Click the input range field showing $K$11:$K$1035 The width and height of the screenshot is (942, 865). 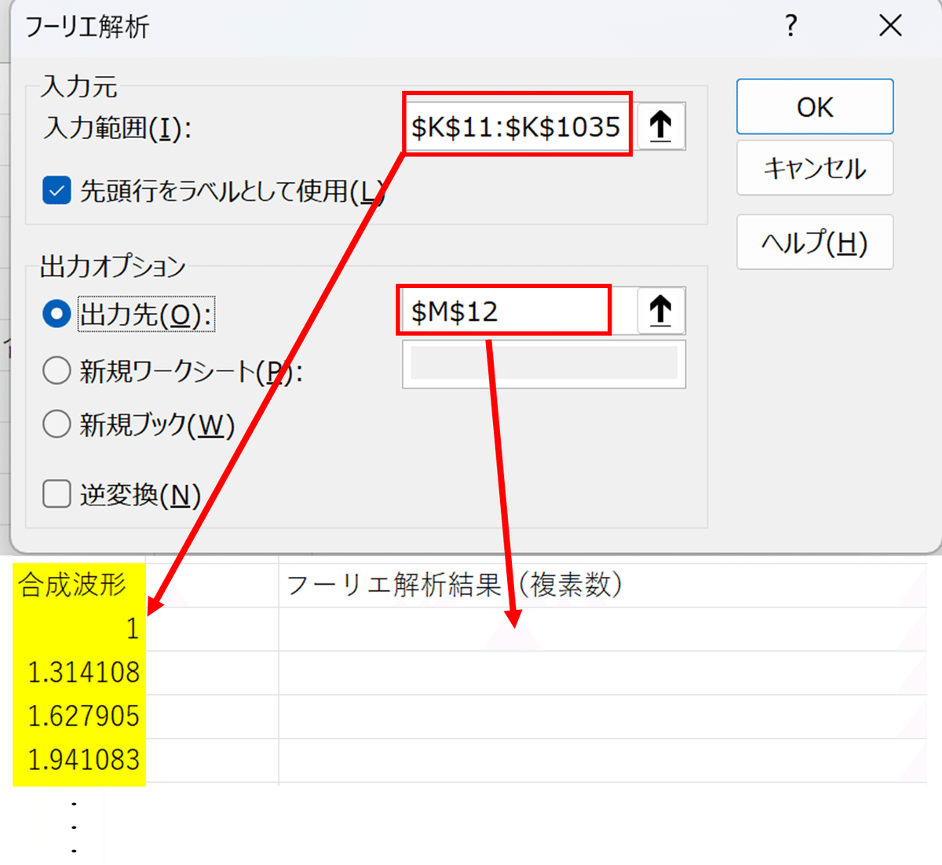[x=517, y=125]
